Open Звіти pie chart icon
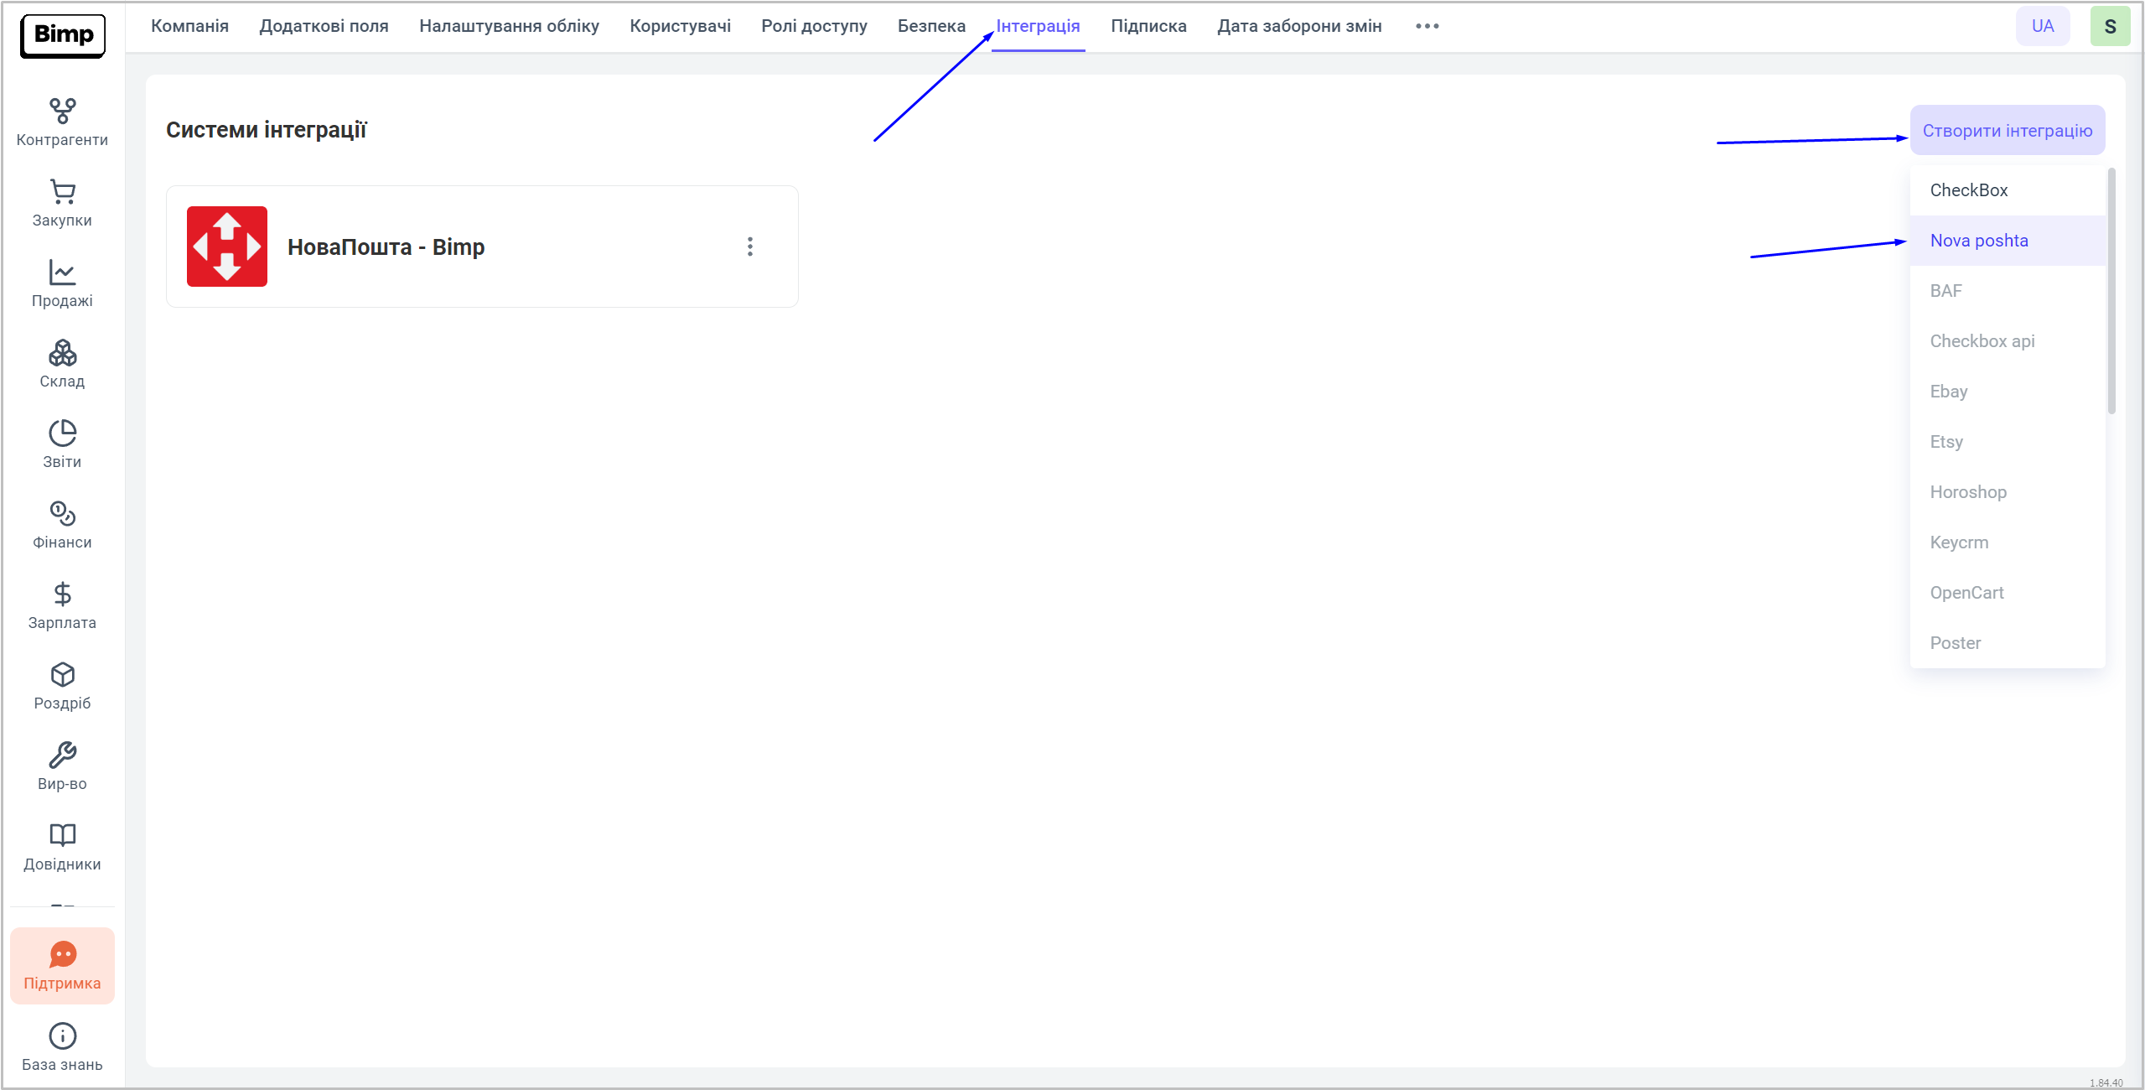Screen dimensions: 2145x1090 pyautogui.click(x=62, y=444)
